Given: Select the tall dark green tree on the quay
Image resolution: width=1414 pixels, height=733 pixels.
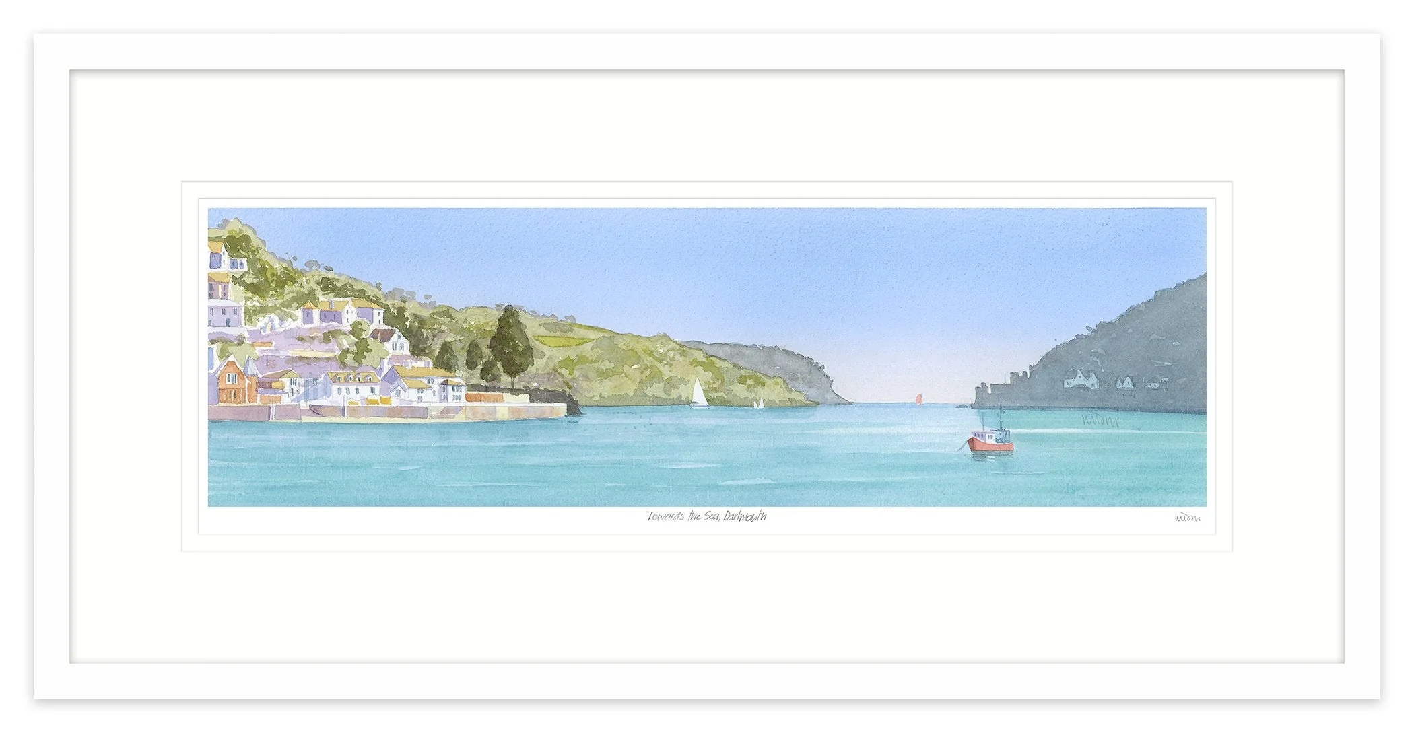Looking at the screenshot, I should tap(510, 347).
